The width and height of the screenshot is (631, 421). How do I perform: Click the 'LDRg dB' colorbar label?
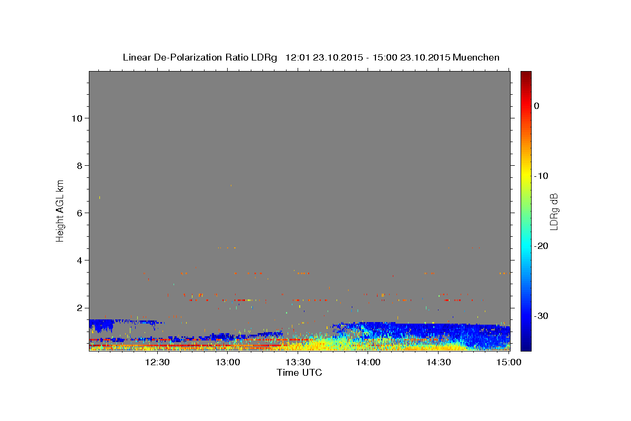[554, 212]
